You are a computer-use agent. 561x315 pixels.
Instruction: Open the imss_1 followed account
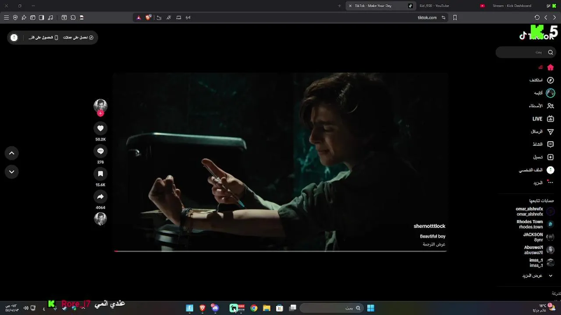coord(541,262)
